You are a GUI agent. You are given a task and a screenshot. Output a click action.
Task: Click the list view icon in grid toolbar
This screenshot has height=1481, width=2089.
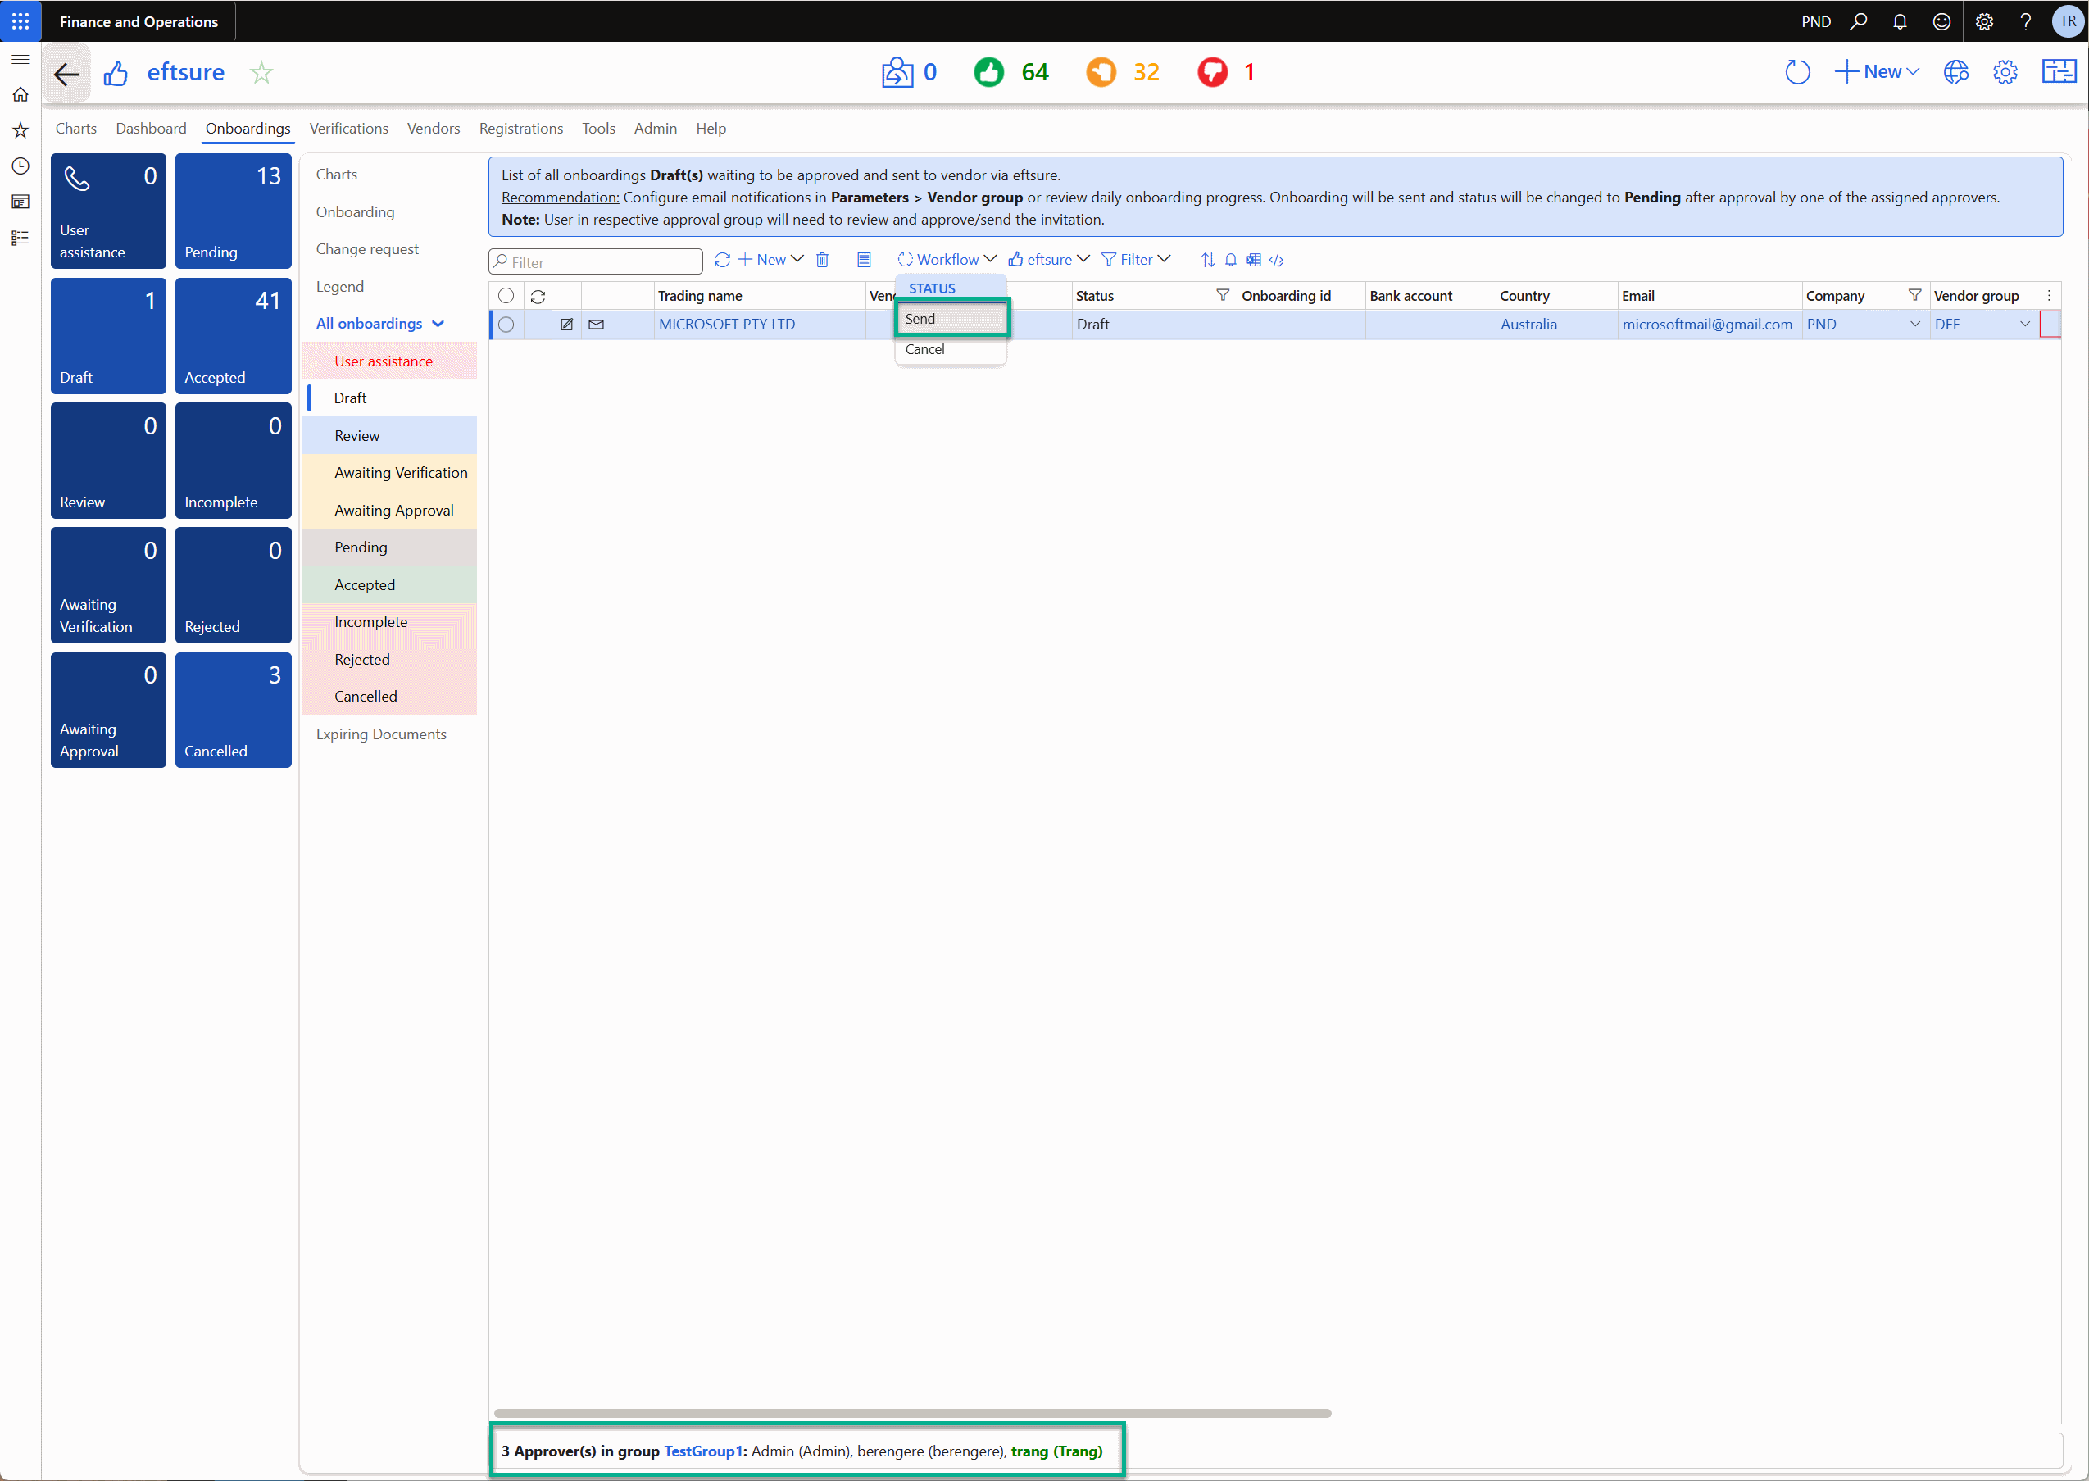[x=865, y=260]
